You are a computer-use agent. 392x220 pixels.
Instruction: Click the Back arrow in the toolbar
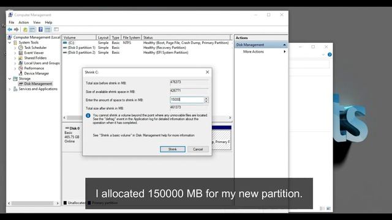10,29
